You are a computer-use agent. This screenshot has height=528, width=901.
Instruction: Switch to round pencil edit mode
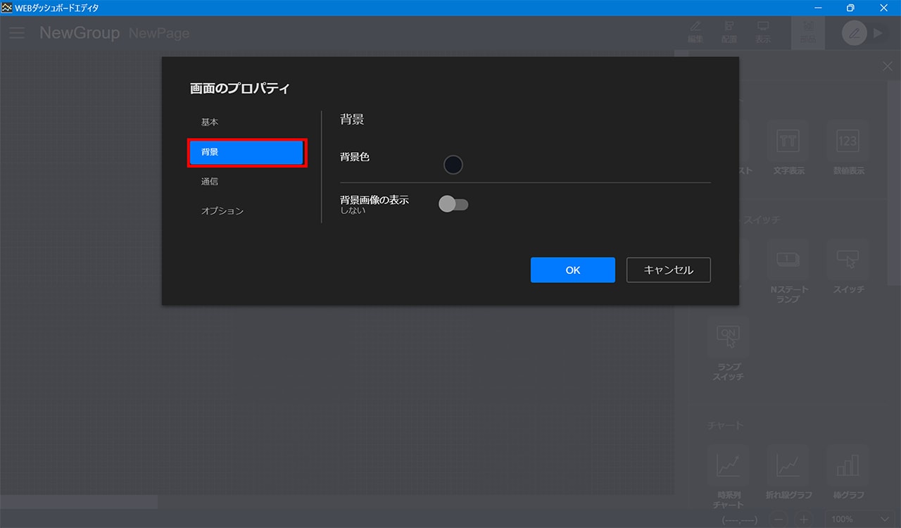point(854,33)
